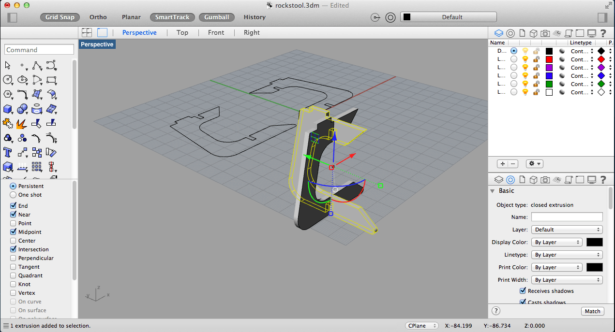Toggle lightbulb visibility of red layer
The height and width of the screenshot is (332, 615).
click(525, 59)
